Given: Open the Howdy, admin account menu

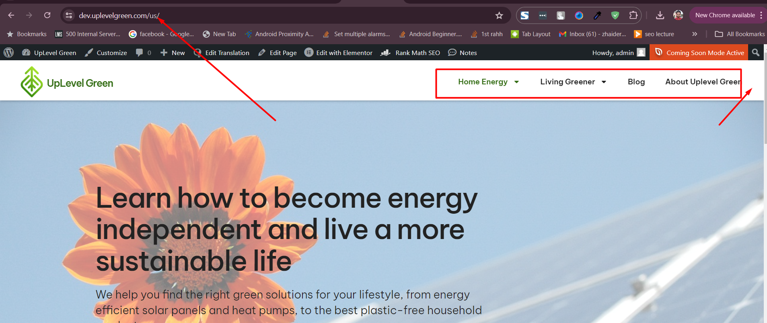Looking at the screenshot, I should click(x=619, y=53).
